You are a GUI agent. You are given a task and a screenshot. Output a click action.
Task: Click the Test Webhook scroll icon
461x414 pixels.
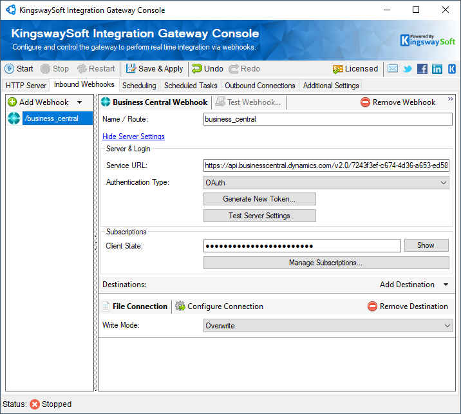pyautogui.click(x=220, y=102)
